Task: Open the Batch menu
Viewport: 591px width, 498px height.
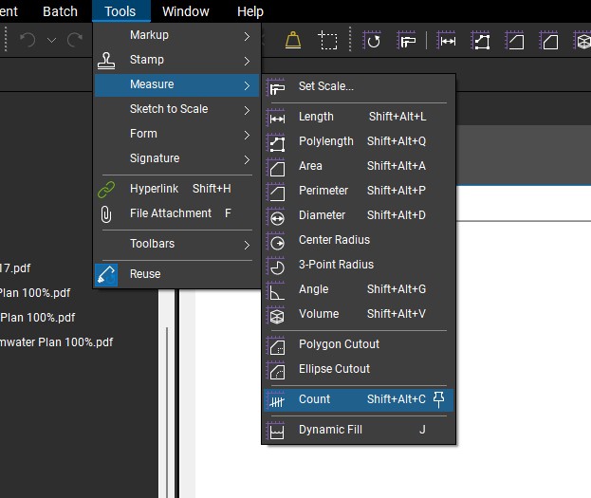Action: (x=60, y=11)
